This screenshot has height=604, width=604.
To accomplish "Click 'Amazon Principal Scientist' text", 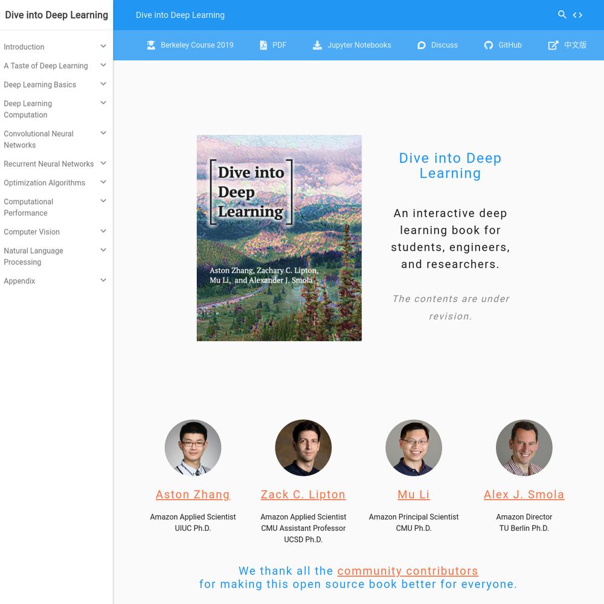I will tap(414, 517).
